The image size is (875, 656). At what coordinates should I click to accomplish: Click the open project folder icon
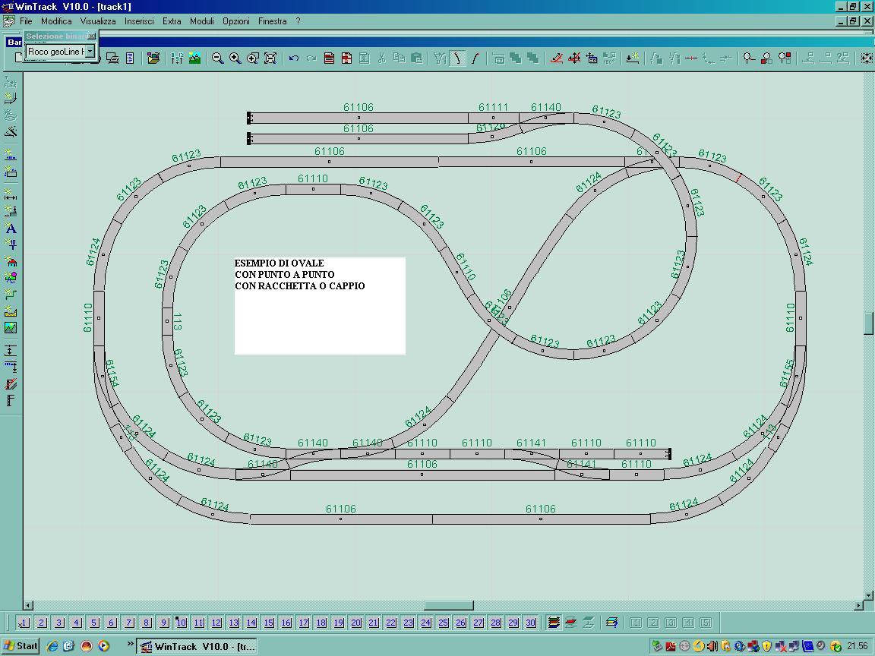(x=153, y=58)
